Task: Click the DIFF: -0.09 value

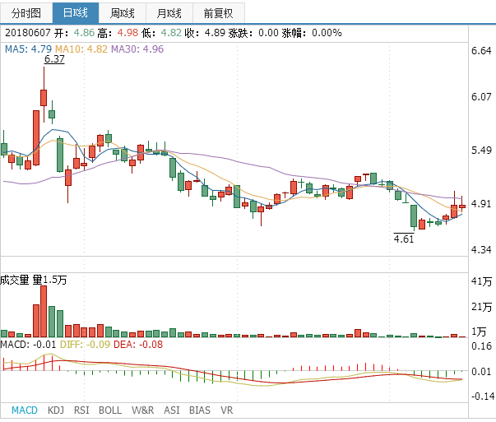Action: click(85, 345)
